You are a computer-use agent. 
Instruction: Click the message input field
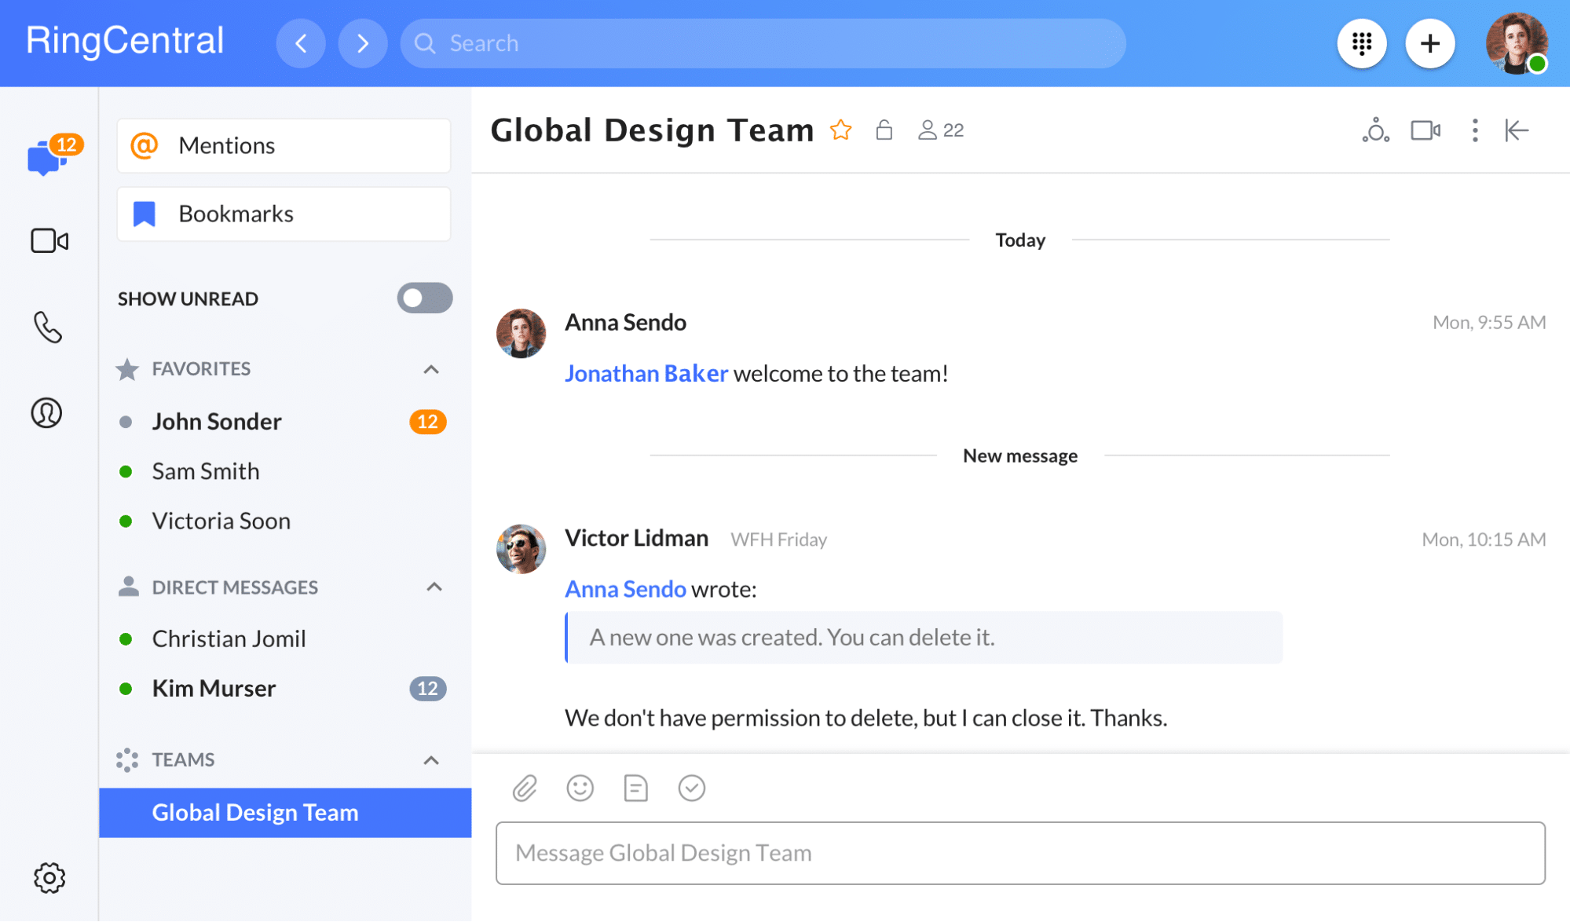(x=1019, y=853)
